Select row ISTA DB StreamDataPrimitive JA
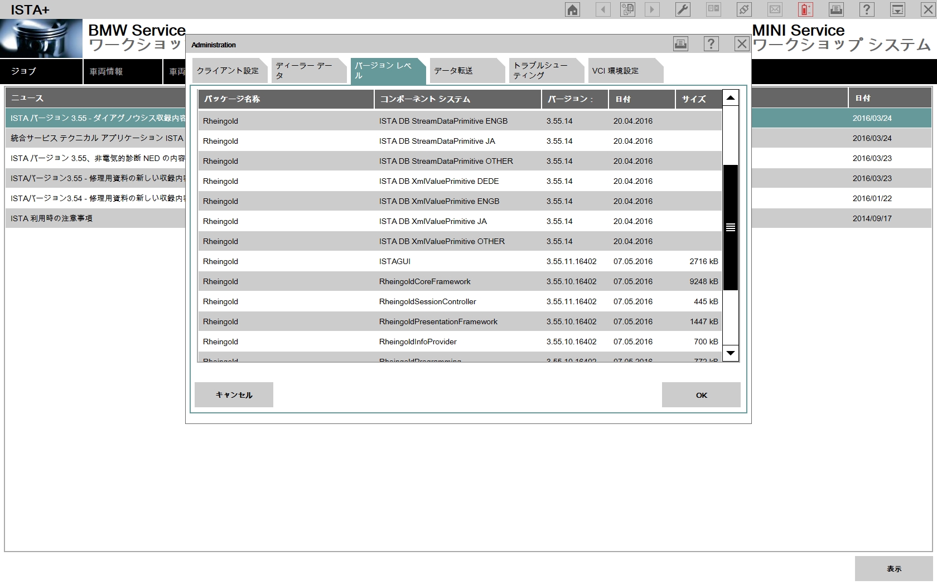The height and width of the screenshot is (585, 937). 460,141
